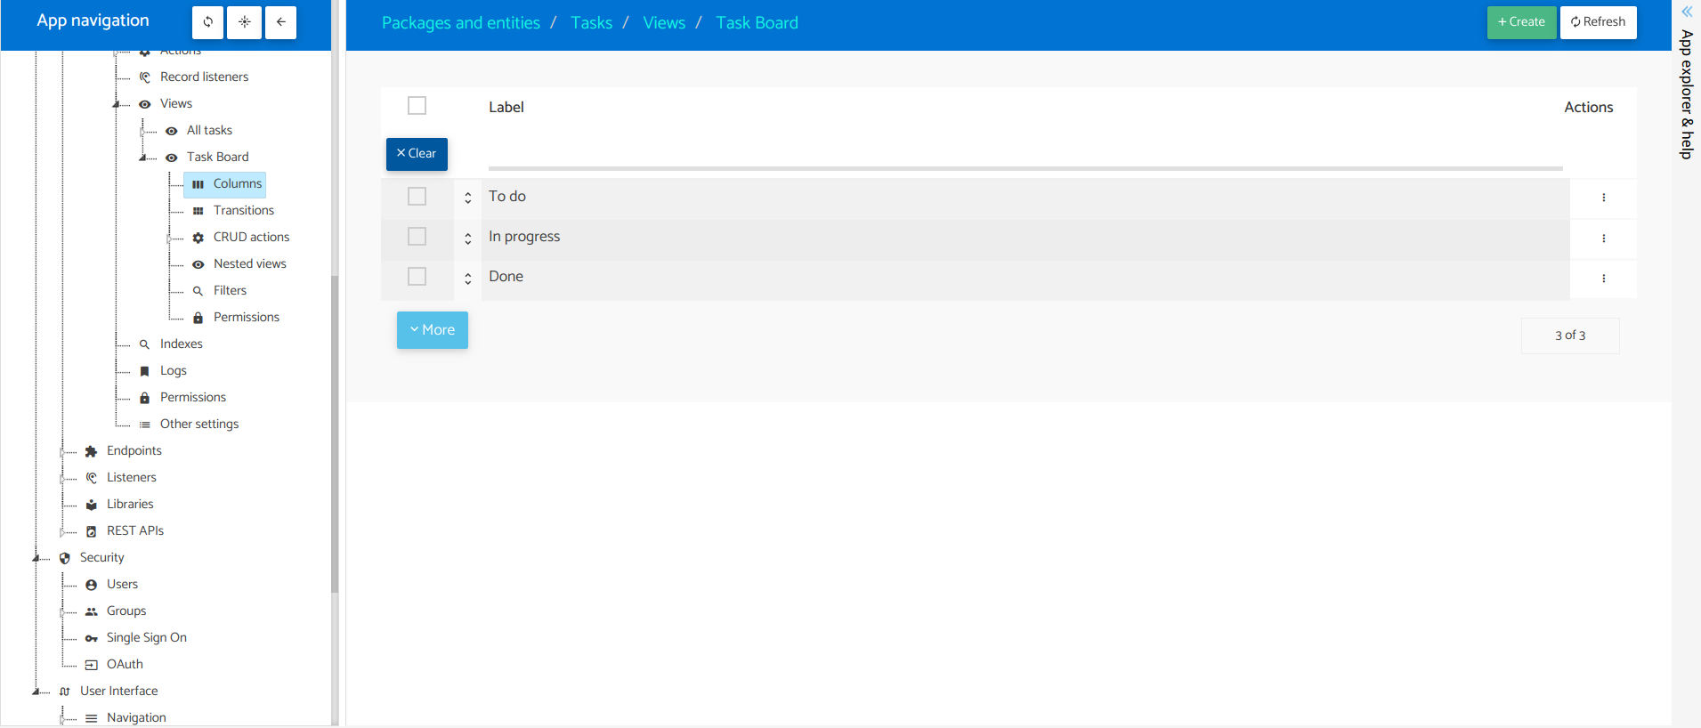Click the double-chevron App explorer collapse icon
1701x728 pixels.
[1687, 12]
